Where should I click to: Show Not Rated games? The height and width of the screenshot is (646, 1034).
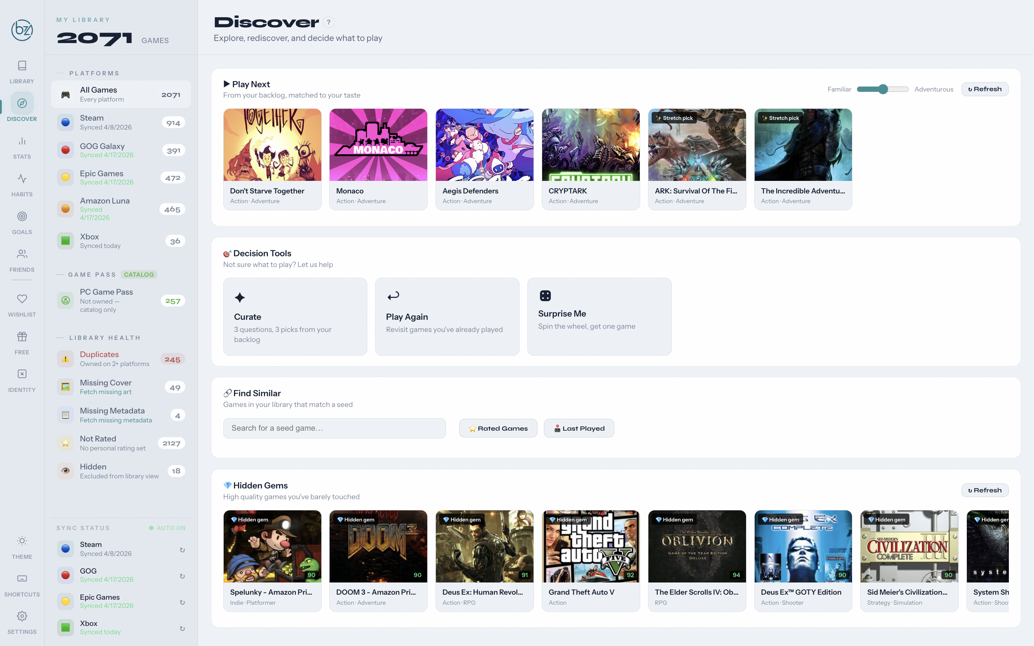[x=121, y=443]
